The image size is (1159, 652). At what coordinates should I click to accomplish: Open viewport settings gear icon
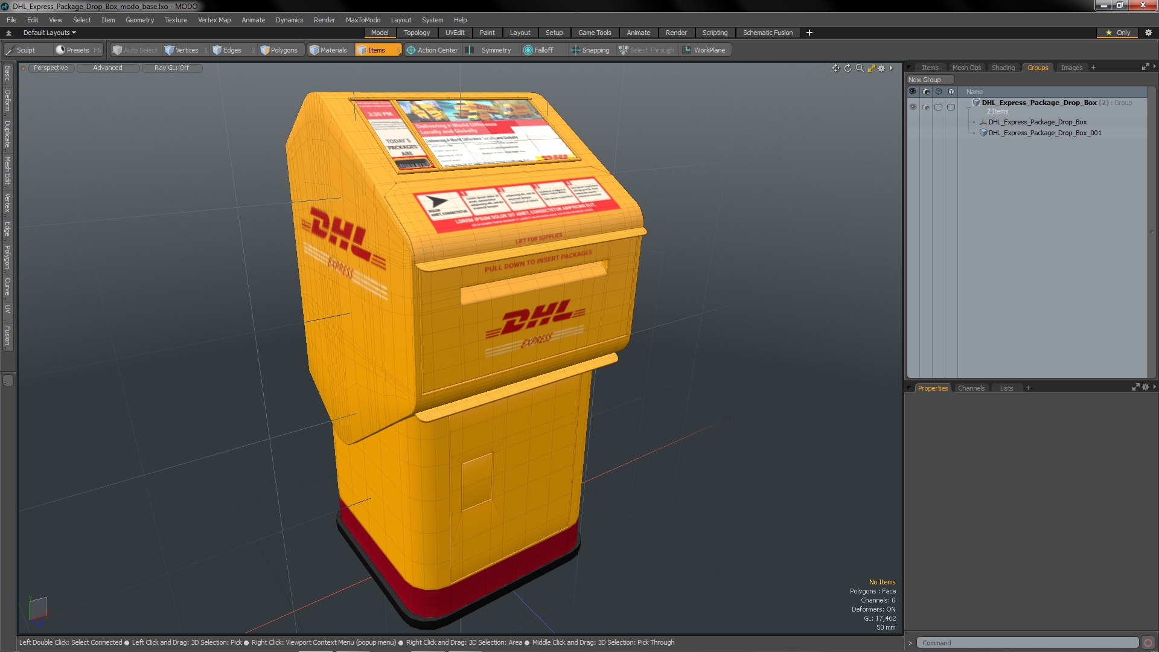881,68
